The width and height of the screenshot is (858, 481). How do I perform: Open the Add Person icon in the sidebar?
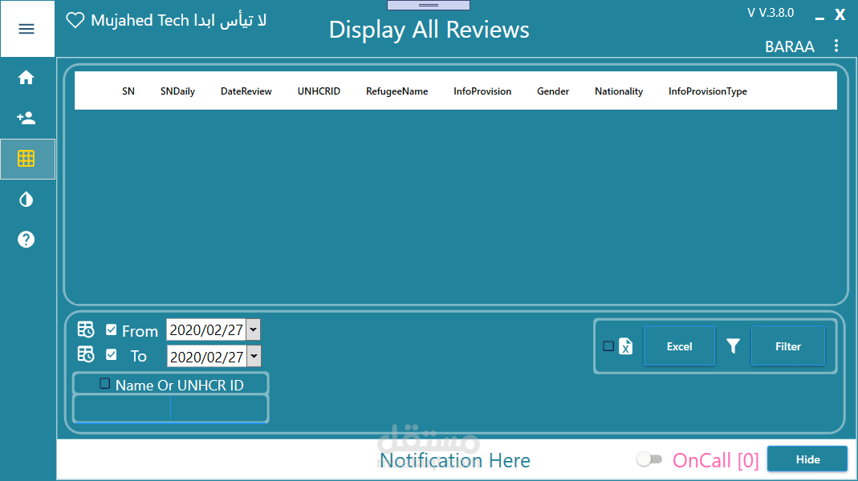tap(26, 118)
